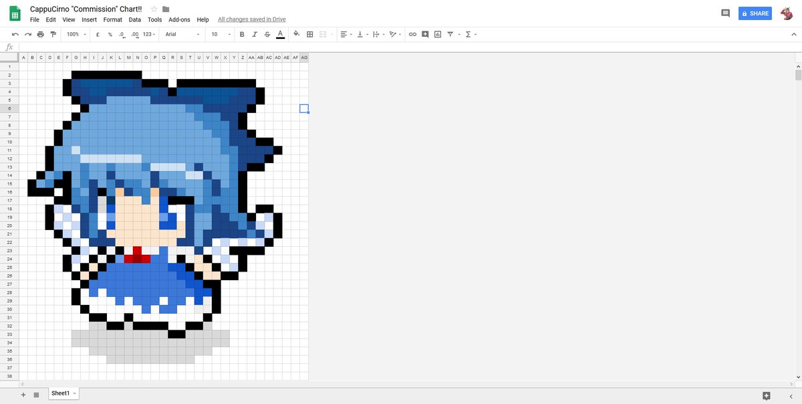Open the vertical align dropdown
The image size is (802, 404).
(x=362, y=34)
